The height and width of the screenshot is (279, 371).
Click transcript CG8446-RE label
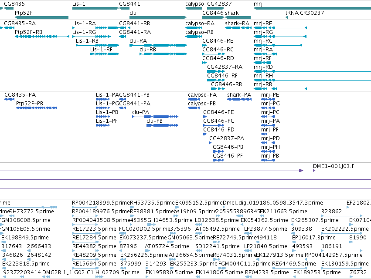(x=218, y=41)
